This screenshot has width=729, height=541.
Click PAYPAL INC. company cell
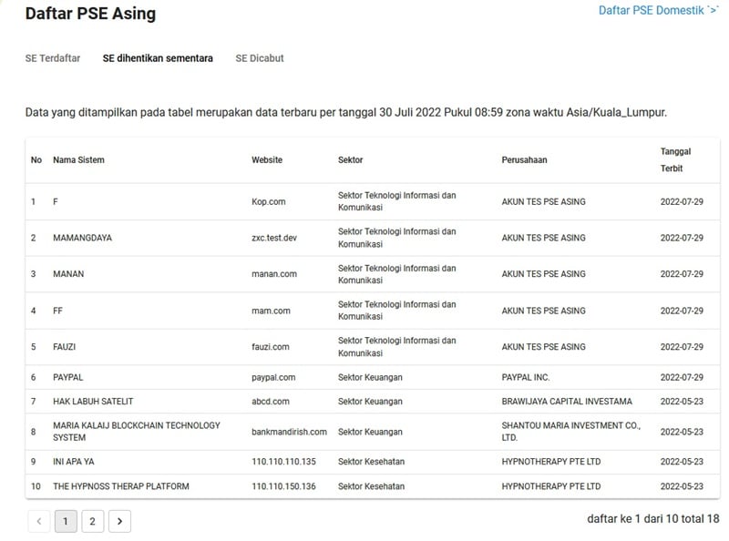(526, 377)
